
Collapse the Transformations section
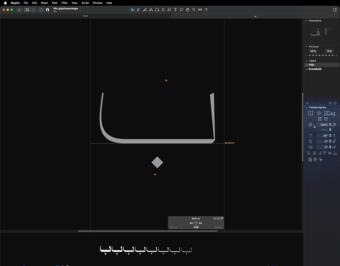pos(306,107)
